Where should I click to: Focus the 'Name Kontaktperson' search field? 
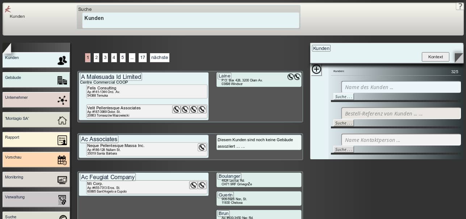click(x=401, y=140)
